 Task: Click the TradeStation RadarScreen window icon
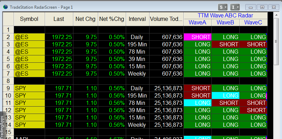pyautogui.click(x=5, y=7)
